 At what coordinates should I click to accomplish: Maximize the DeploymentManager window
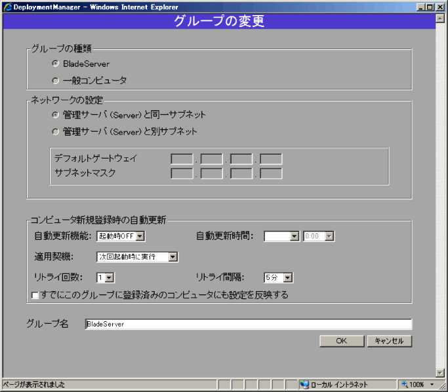[x=430, y=7]
